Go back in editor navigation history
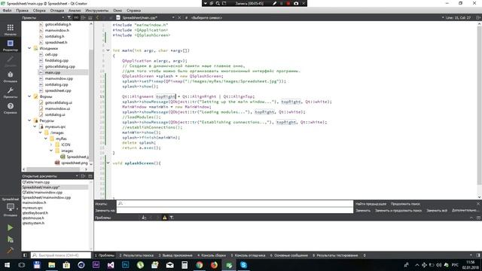 (x=97, y=18)
